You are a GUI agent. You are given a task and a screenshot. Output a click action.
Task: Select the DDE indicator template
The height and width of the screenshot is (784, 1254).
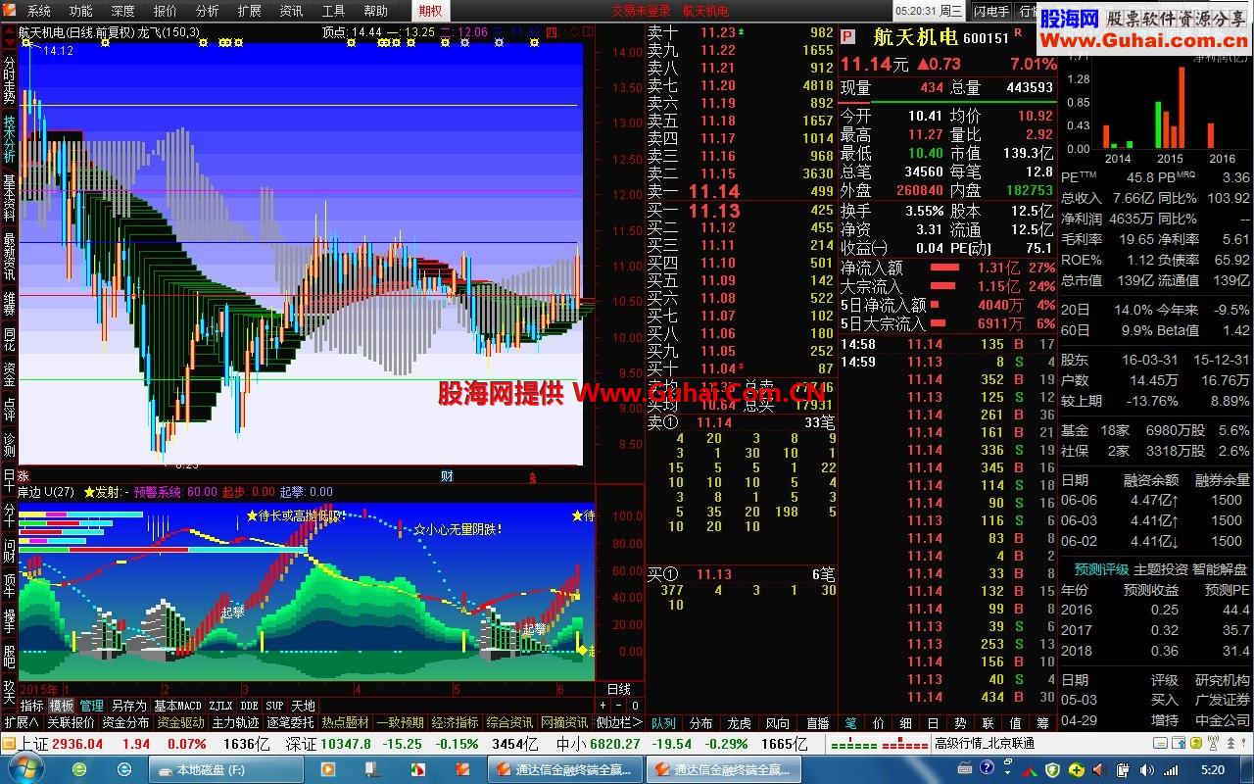point(249,706)
